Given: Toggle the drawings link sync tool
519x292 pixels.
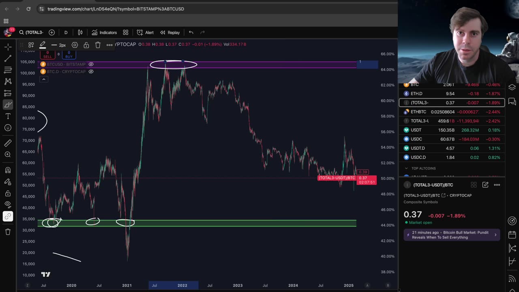Looking at the screenshot, I should coord(8,217).
